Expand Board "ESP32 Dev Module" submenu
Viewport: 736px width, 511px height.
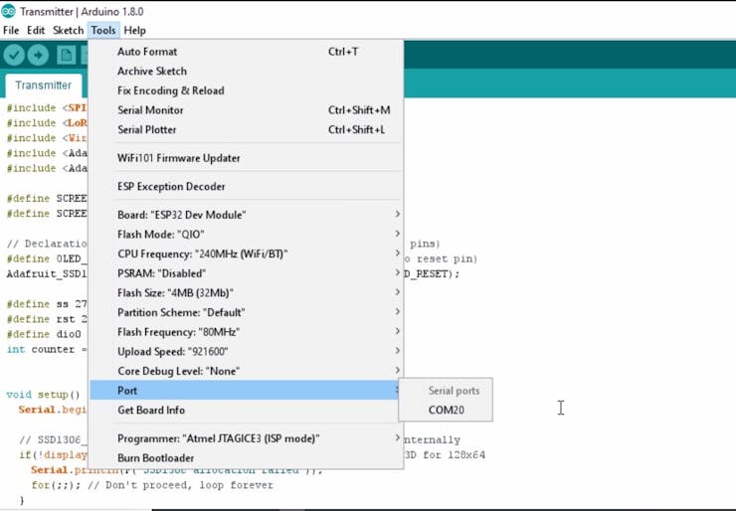click(x=246, y=215)
